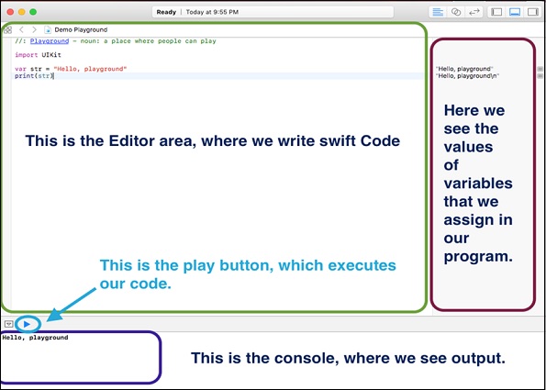The width and height of the screenshot is (546, 390).
Task: Open the related items grid icon
Action: tap(7, 30)
